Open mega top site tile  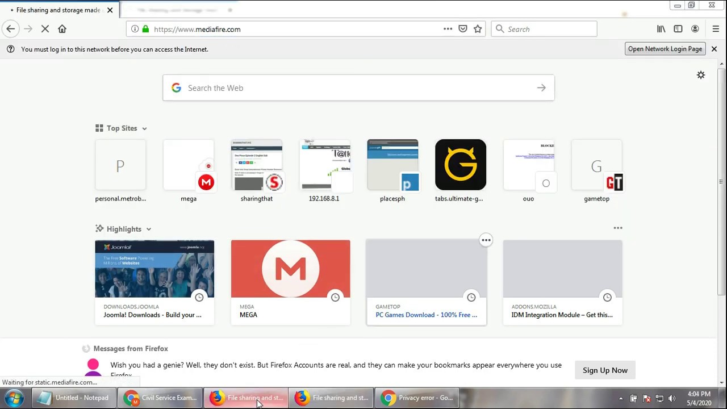(x=189, y=171)
